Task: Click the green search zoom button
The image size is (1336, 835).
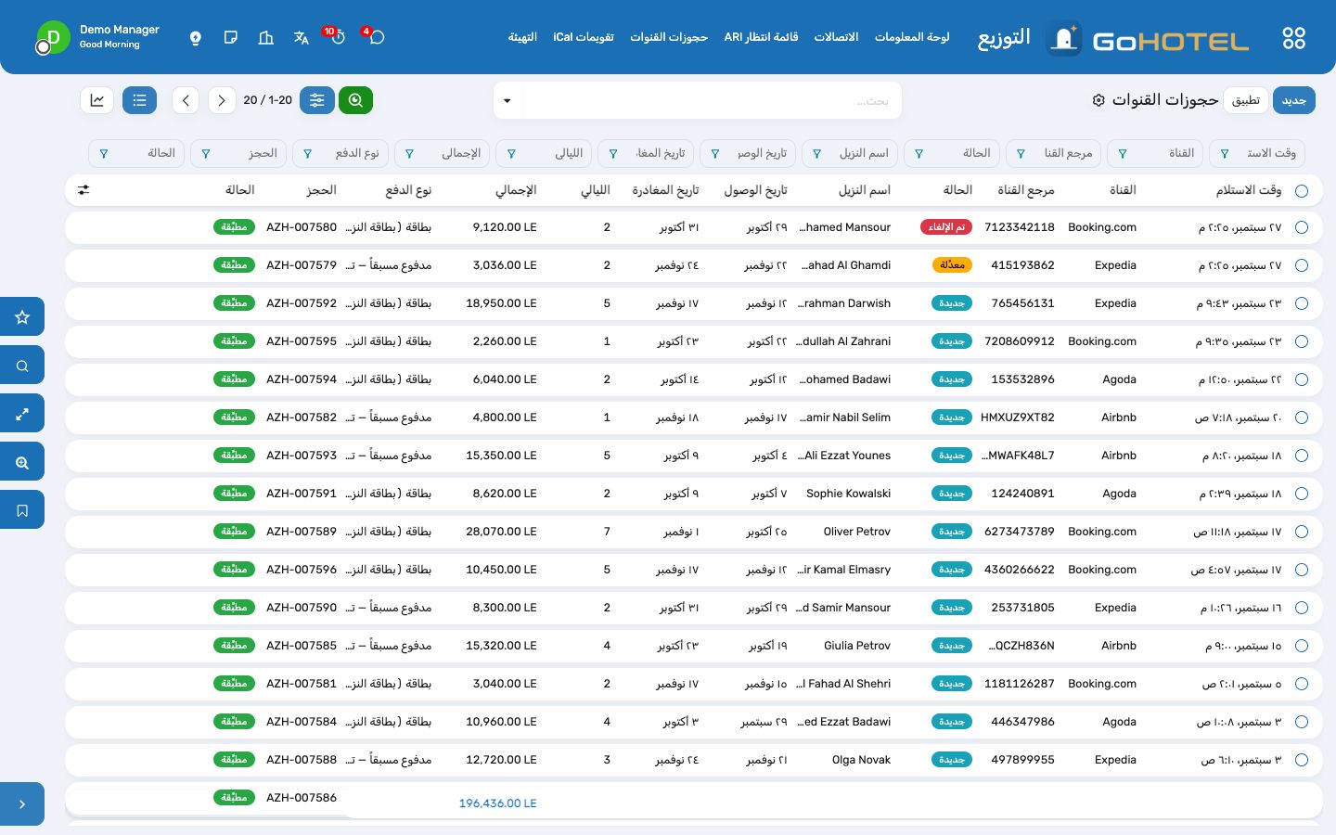Action: (x=355, y=100)
